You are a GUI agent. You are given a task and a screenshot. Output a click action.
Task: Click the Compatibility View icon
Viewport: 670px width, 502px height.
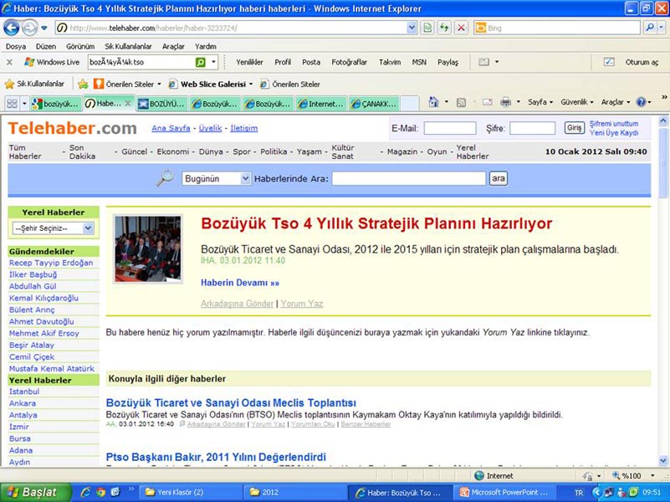coord(427,28)
